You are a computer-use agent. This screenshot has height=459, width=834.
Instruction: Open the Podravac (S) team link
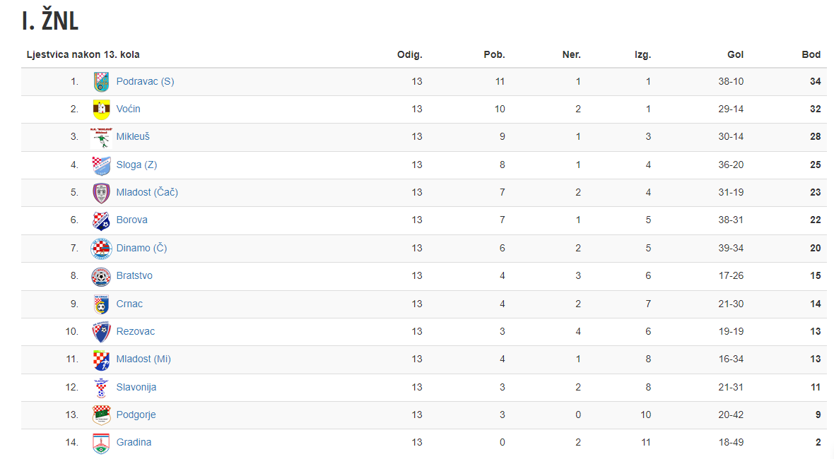click(x=145, y=81)
